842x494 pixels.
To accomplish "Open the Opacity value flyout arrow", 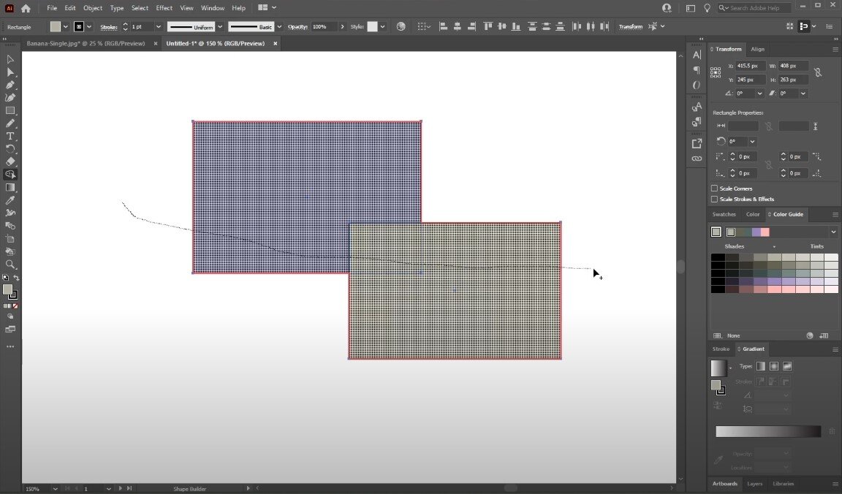I will pos(342,26).
